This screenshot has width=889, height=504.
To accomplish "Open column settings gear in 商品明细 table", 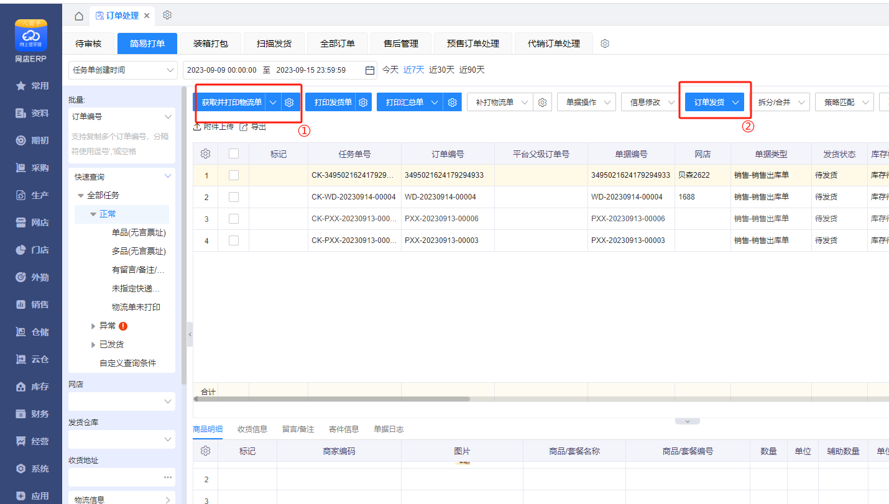I will coord(205,451).
